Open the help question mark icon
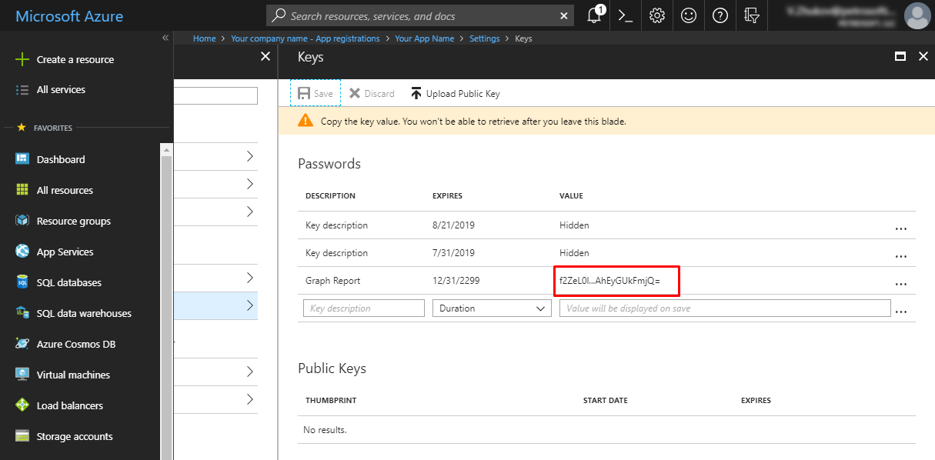 [x=720, y=15]
